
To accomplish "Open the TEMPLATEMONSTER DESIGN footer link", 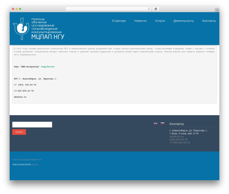I will 25,165.
